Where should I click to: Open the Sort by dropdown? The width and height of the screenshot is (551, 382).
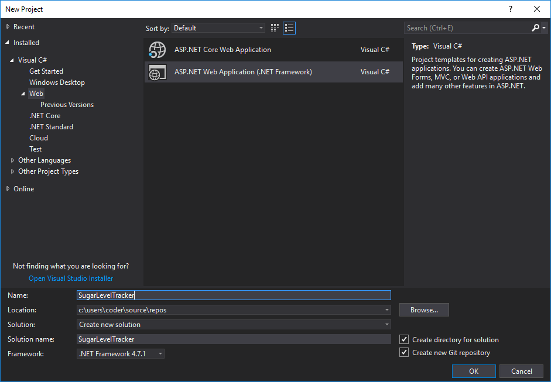[218, 28]
